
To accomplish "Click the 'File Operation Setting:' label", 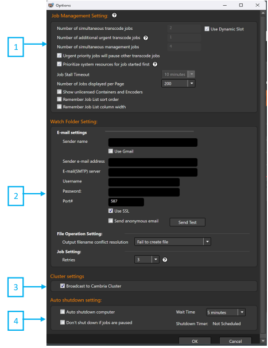I will coord(80,234).
